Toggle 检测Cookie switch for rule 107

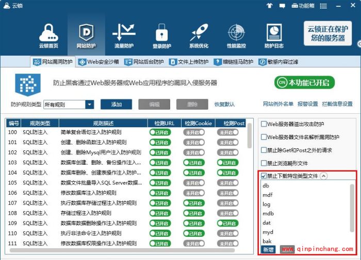(194, 203)
